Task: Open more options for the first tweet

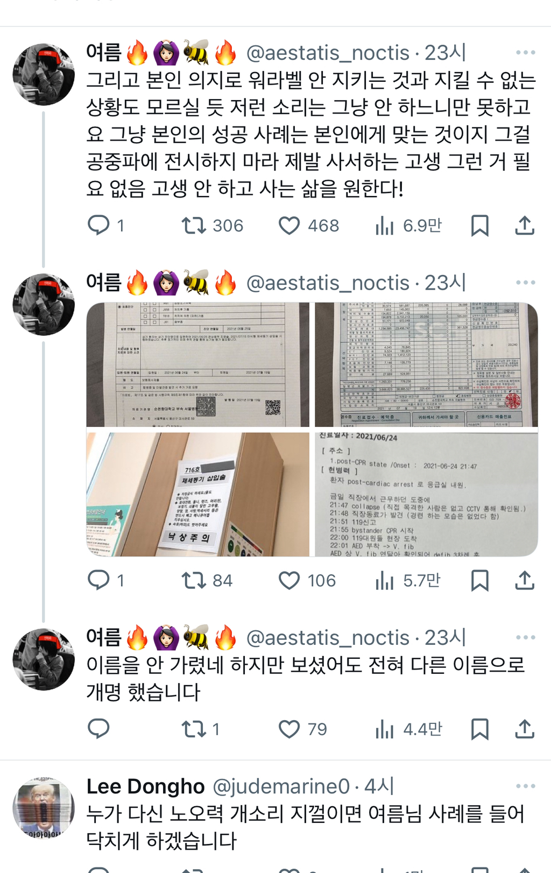Action: (x=525, y=52)
